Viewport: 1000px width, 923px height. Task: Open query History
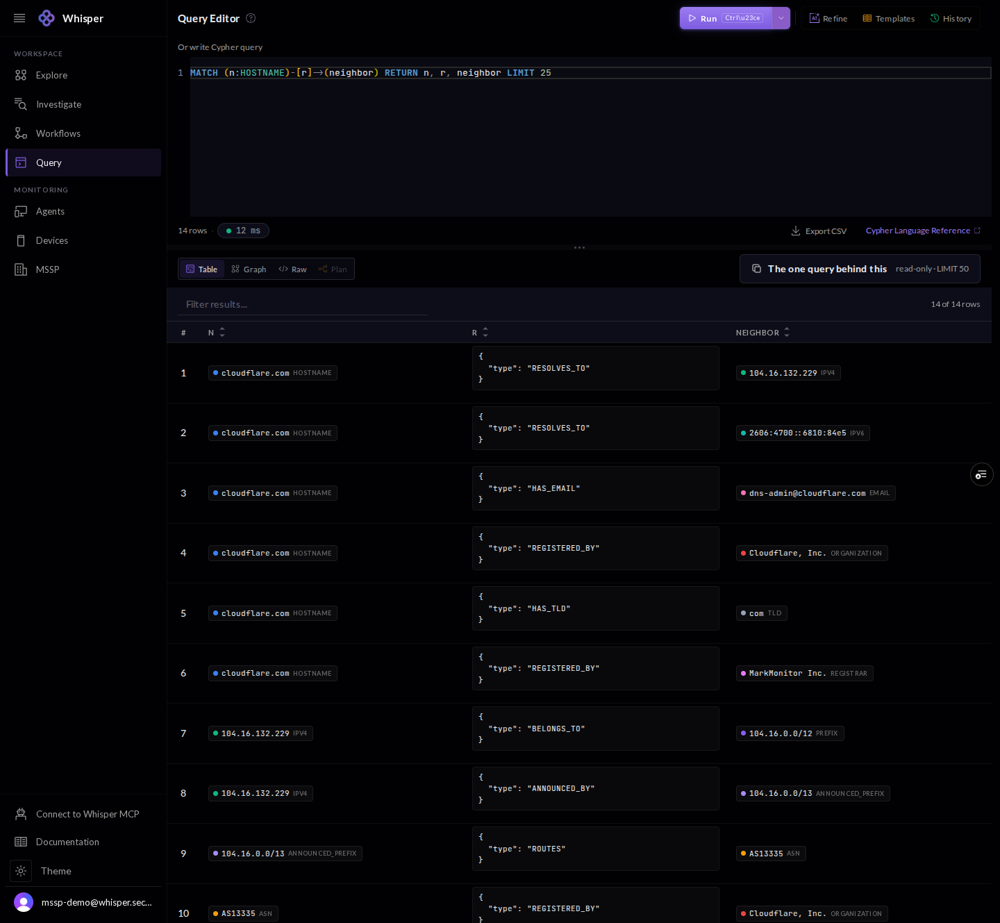point(951,19)
